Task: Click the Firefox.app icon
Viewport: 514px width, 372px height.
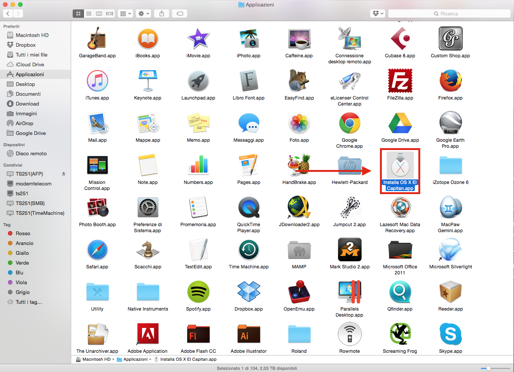Action: point(450,81)
